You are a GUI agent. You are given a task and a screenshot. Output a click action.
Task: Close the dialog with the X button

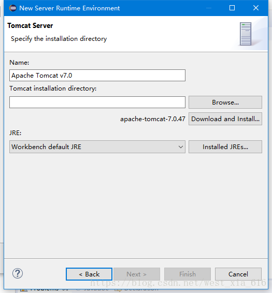coord(256,8)
